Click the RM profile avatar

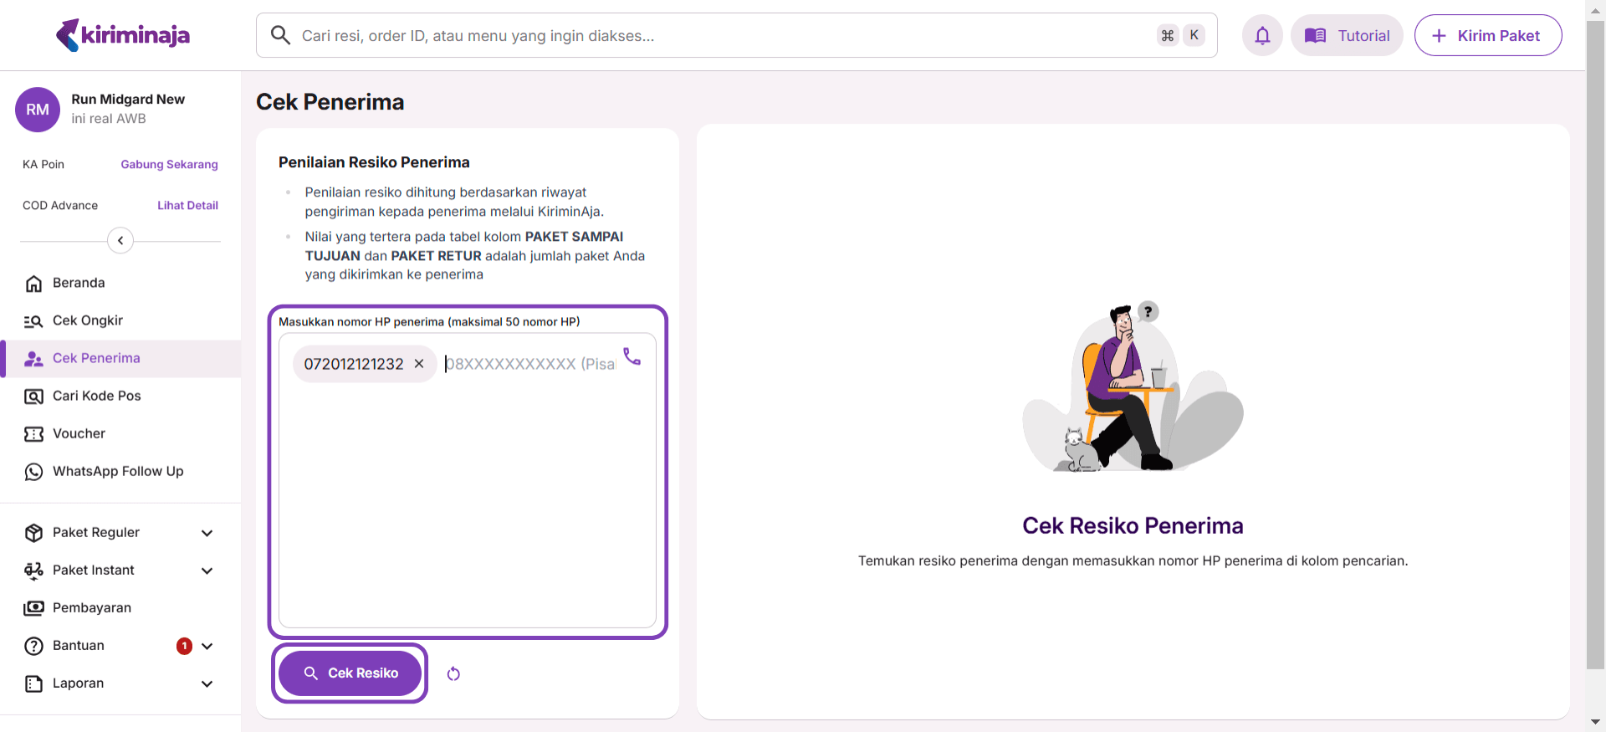(38, 110)
